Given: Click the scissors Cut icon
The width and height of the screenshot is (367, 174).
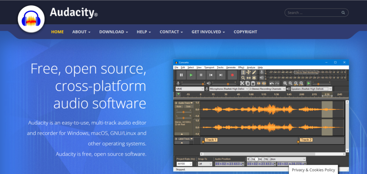Looking at the screenshot, I should pyautogui.click(x=243, y=83).
